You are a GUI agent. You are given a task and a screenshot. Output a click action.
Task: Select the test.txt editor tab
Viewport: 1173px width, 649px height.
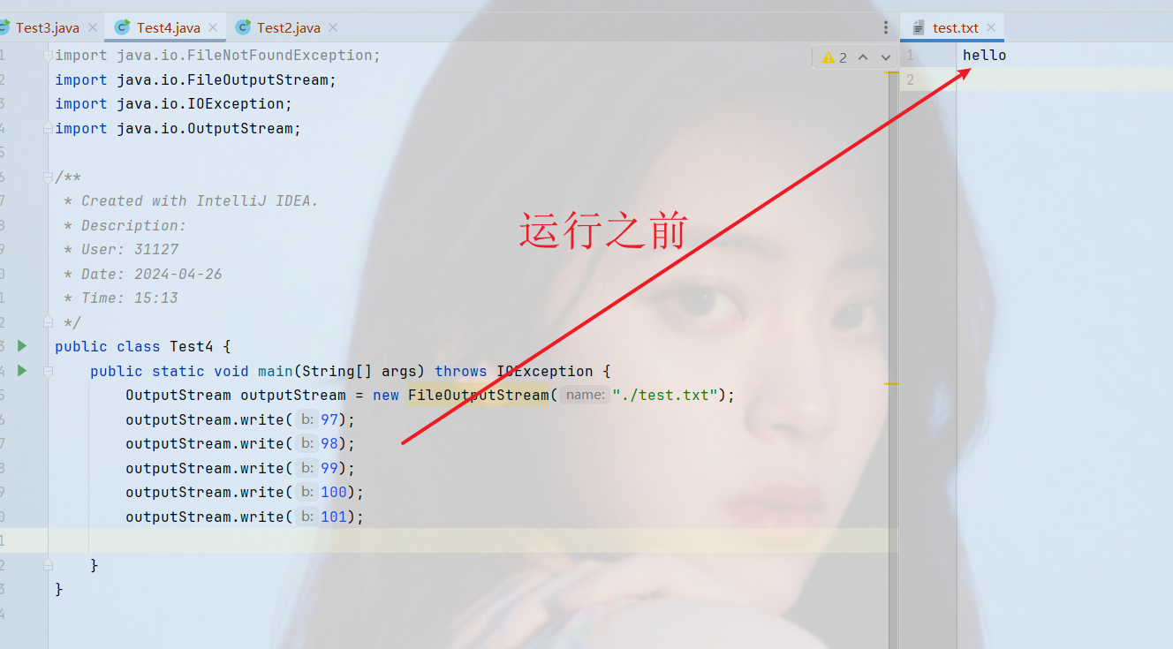pyautogui.click(x=955, y=27)
